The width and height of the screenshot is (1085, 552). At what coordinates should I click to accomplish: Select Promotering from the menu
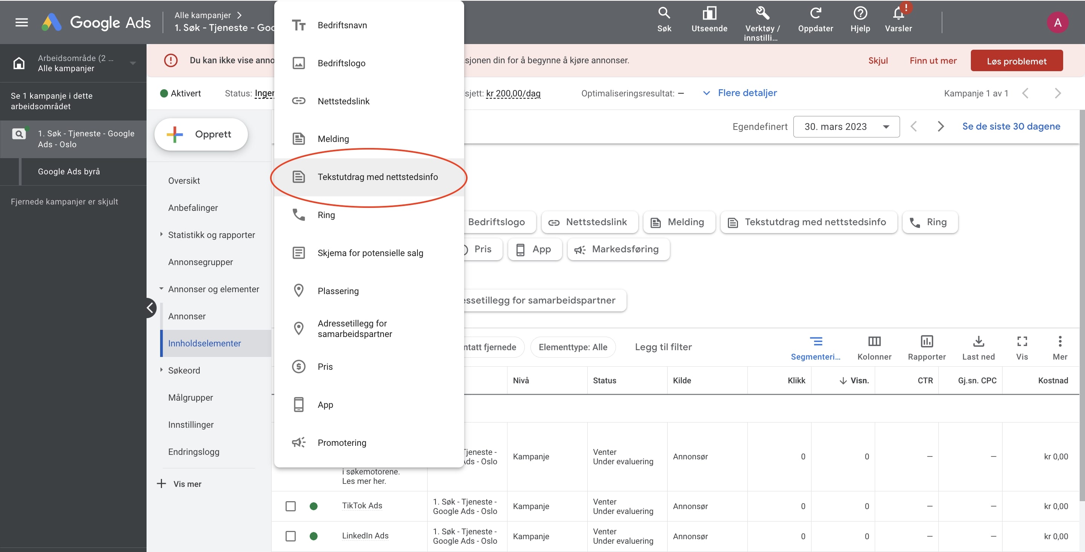click(x=342, y=442)
